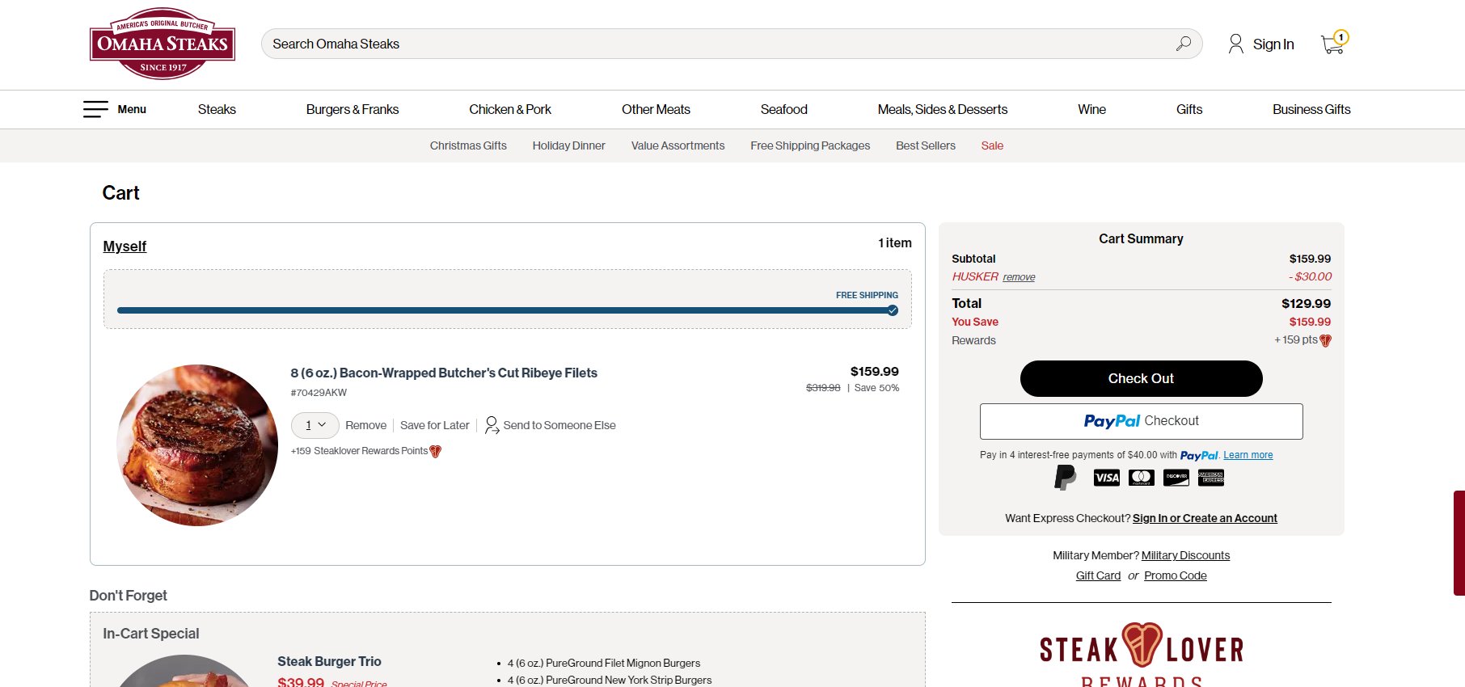Click the item number #70429AKW

319,393
